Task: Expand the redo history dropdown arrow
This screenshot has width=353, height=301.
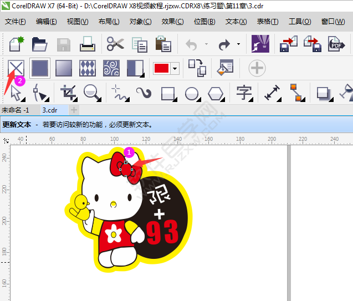Action: pos(239,44)
